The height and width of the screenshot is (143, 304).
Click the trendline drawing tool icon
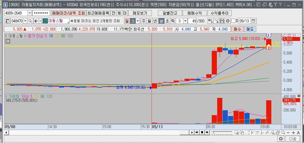click(267, 132)
